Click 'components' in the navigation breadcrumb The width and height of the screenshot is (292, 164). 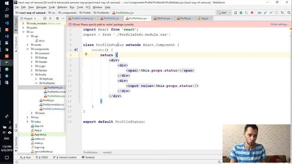tap(69, 13)
